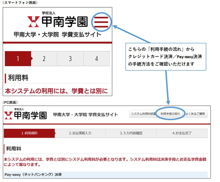Image resolution: width=220 pixels, height=182 pixels.
Task: Select the 2.支払情報入力 step tab
Action: [x=80, y=133]
